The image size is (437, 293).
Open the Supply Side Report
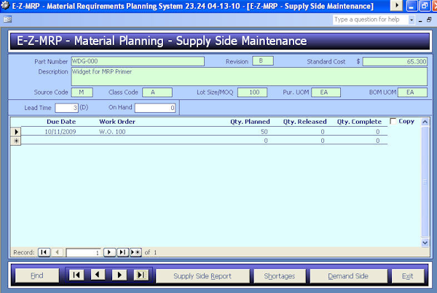coord(202,276)
